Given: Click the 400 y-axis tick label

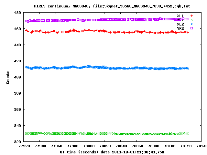Looking at the screenshot, I should [17, 77].
